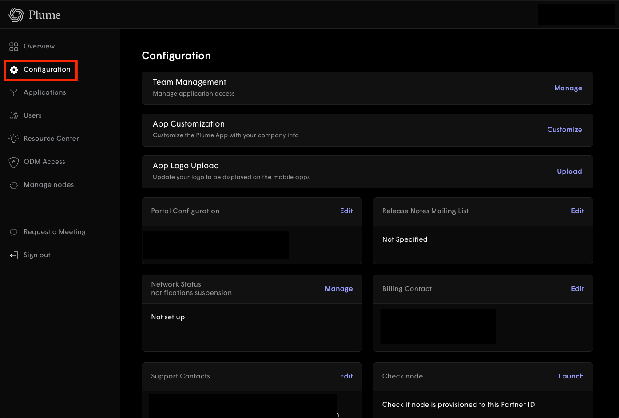Click 'Not set up' status text
The width and height of the screenshot is (619, 418).
pyautogui.click(x=168, y=317)
